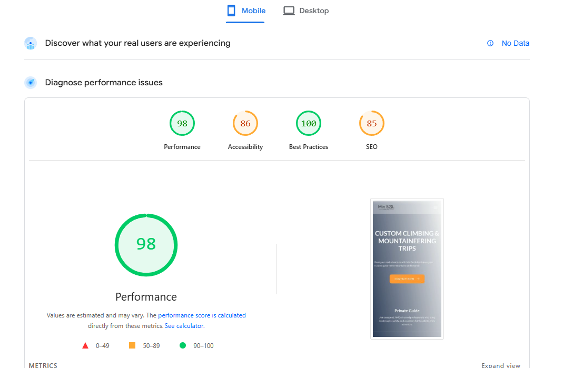
Task: Go to the SEO 85 score gauge
Action: [372, 124]
